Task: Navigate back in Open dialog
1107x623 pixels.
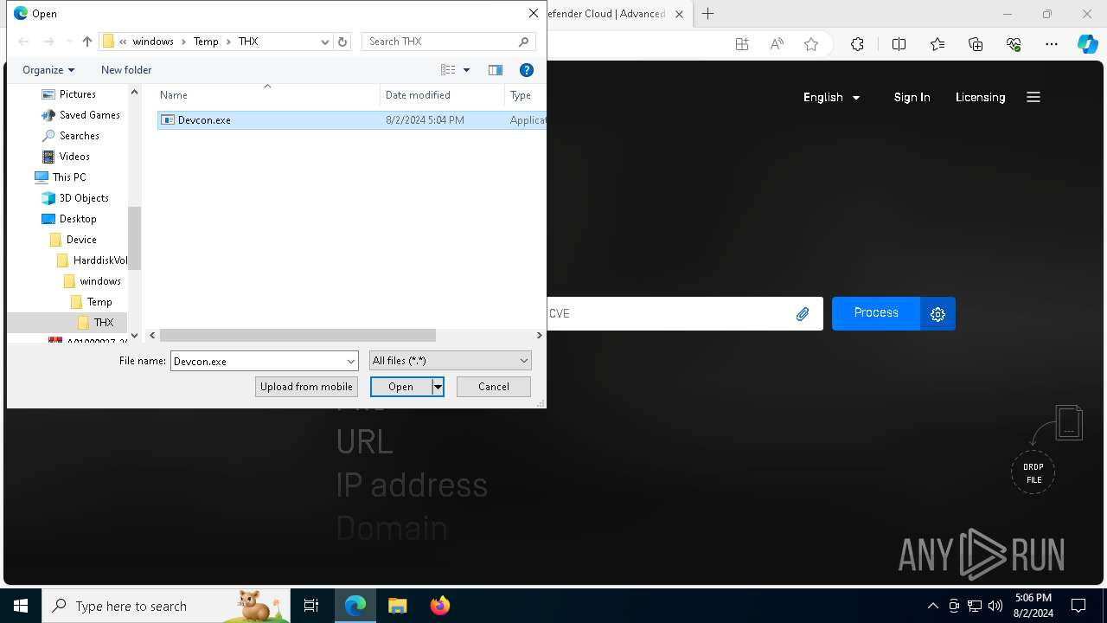Action: coord(24,42)
